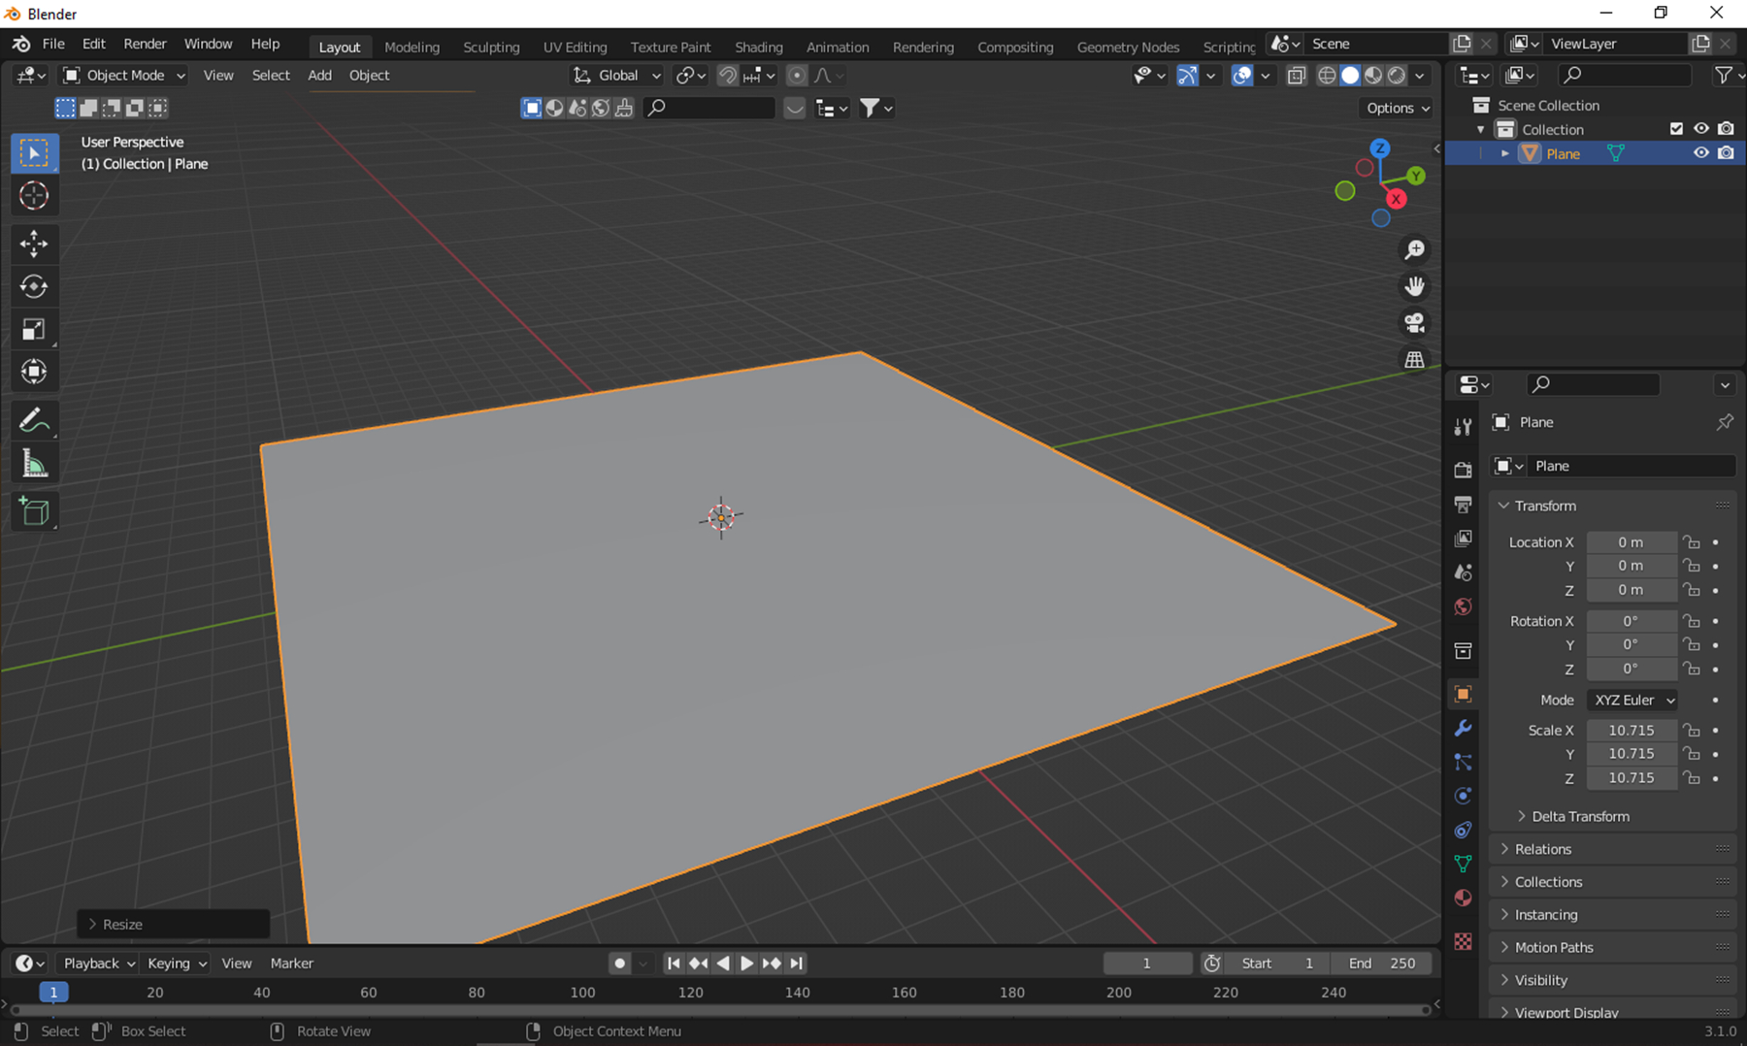
Task: Open rotation Mode XYZ Euler dropdown
Action: [x=1633, y=700]
